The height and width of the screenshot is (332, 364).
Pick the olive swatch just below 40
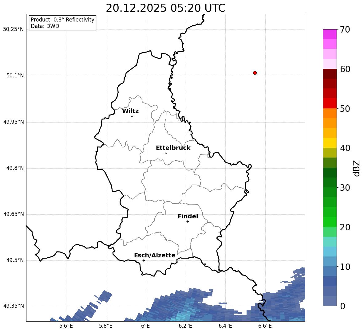point(330,153)
